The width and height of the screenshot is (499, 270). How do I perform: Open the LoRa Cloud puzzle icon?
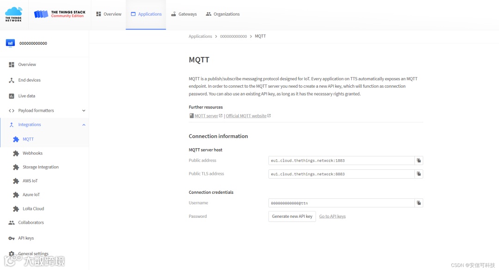click(16, 209)
